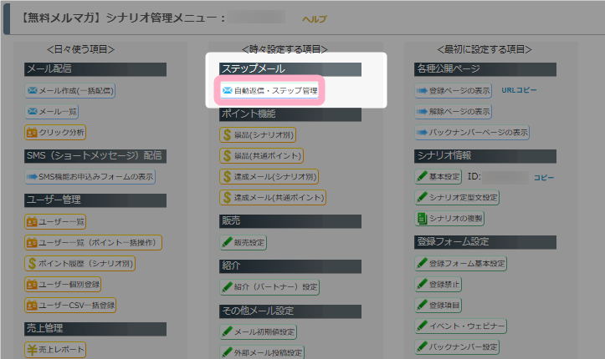Image resolution: width=605 pixels, height=359 pixels.
Task: Open 登録フォーム基本設定 button
Action: pos(461,263)
